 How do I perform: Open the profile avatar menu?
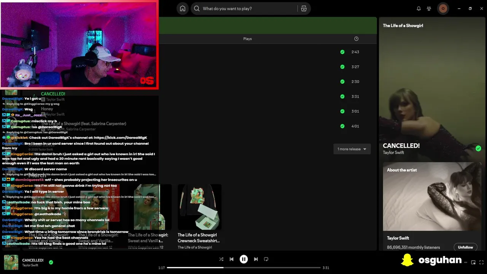coord(443,8)
